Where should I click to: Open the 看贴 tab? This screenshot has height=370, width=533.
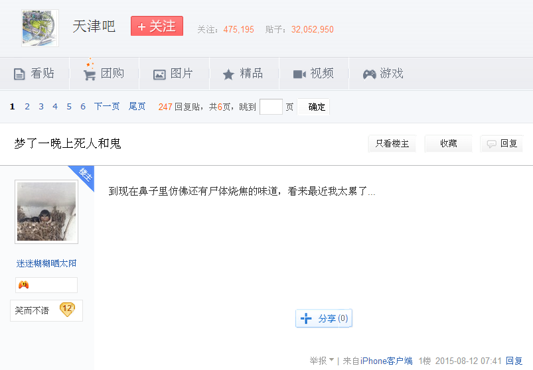(35, 74)
